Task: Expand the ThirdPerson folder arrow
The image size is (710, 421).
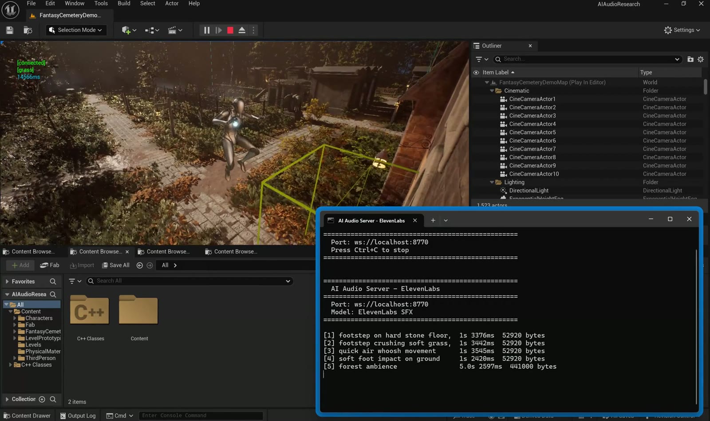Action: pos(15,358)
